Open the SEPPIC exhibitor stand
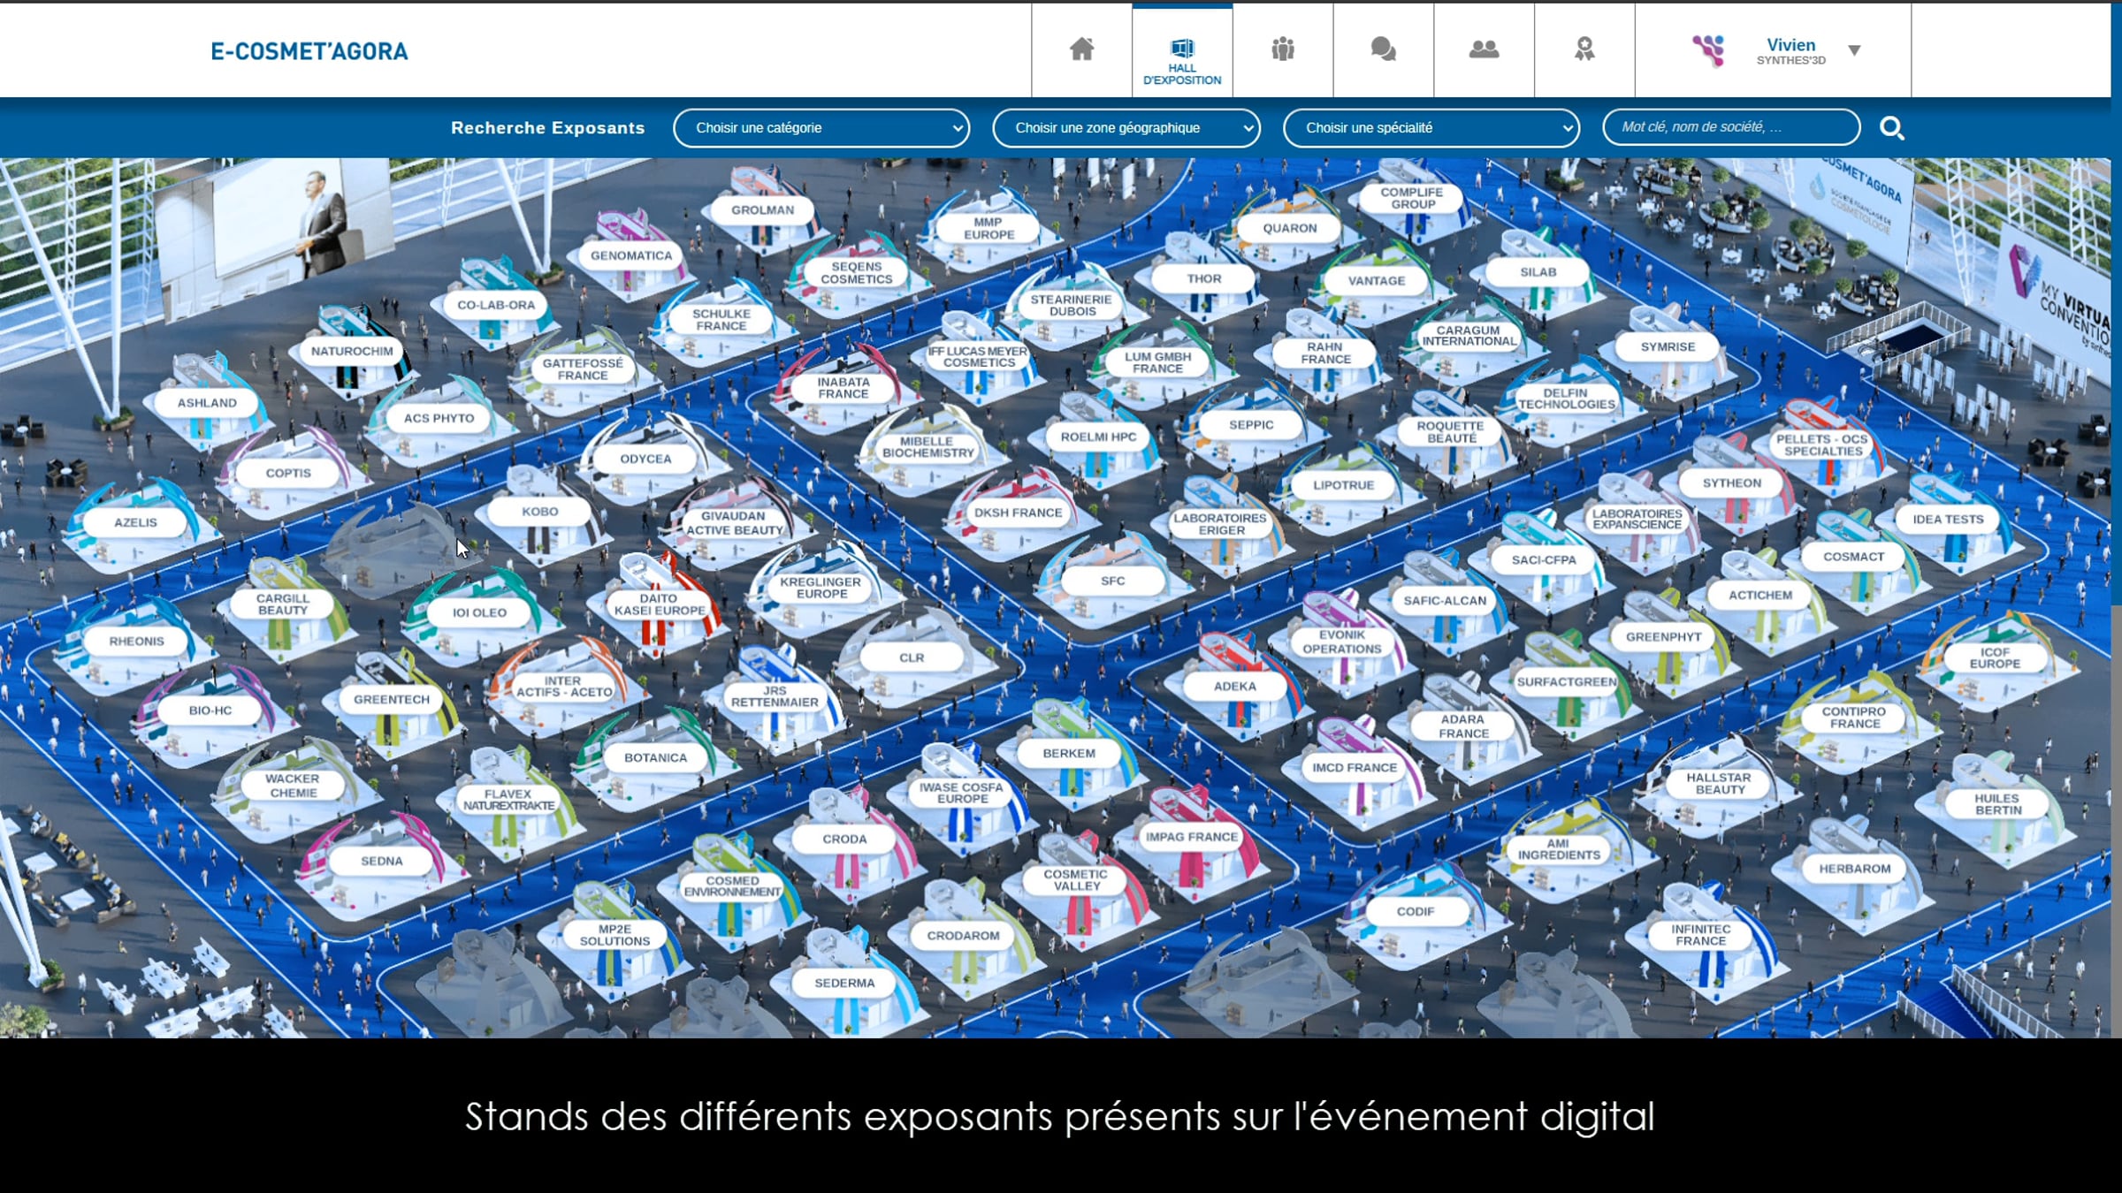2122x1193 pixels. (x=1251, y=424)
